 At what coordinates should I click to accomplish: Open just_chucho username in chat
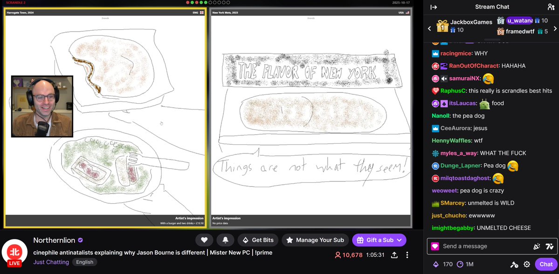[x=449, y=215]
